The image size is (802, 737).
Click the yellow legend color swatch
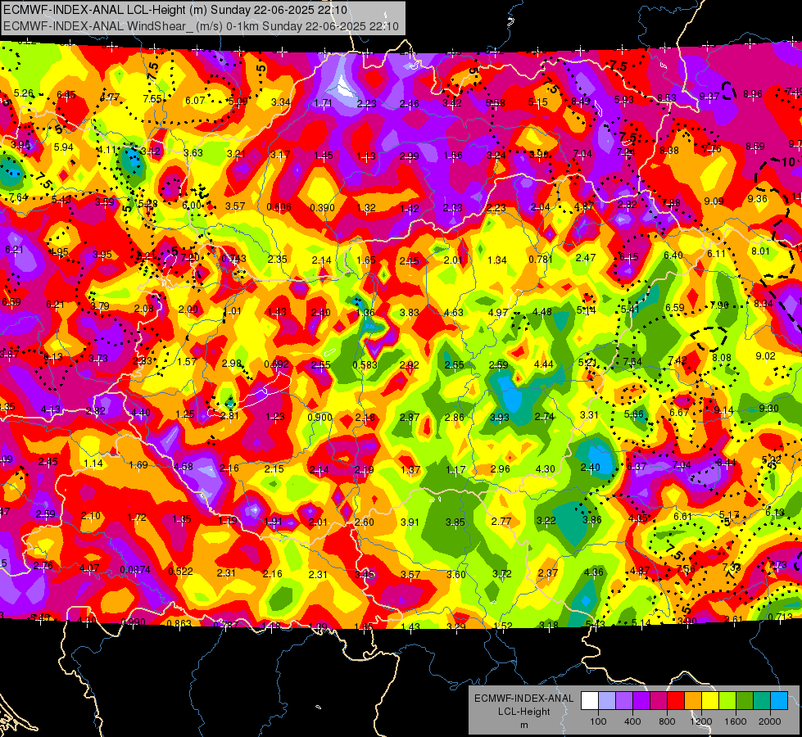[710, 701]
